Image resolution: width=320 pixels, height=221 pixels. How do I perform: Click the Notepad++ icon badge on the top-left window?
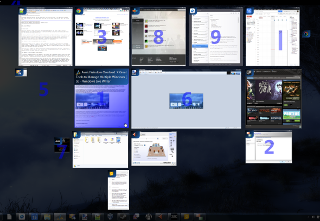(22, 11)
